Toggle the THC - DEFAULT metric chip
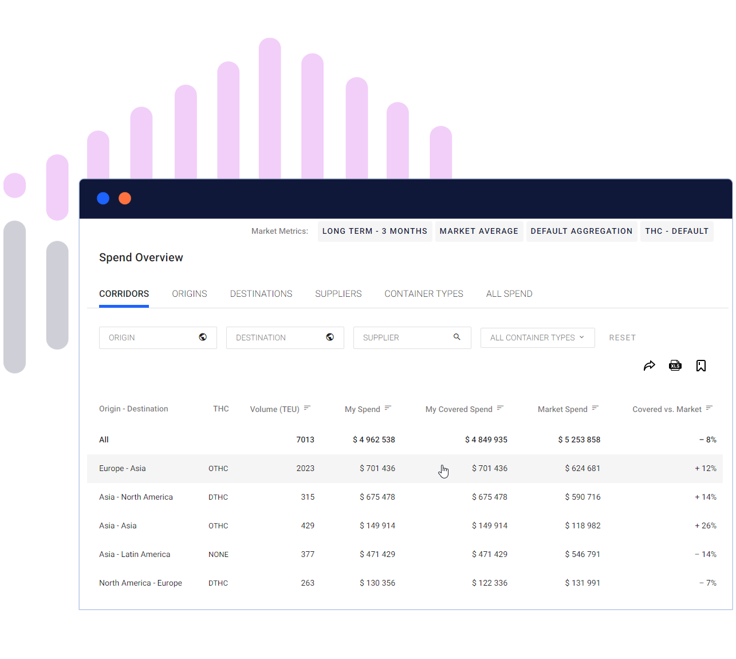Screen dimensions: 736x659 pos(676,231)
